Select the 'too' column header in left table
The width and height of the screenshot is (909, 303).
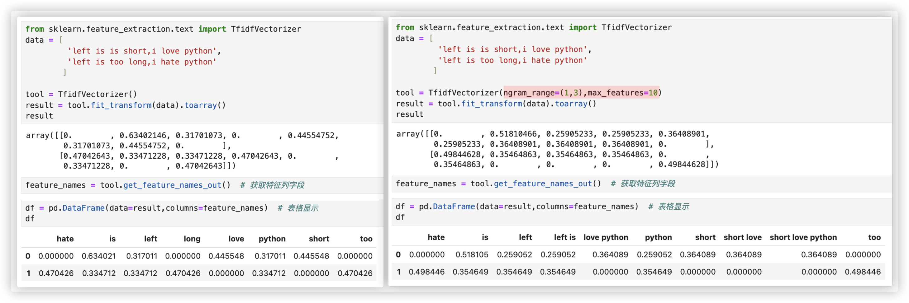click(366, 239)
